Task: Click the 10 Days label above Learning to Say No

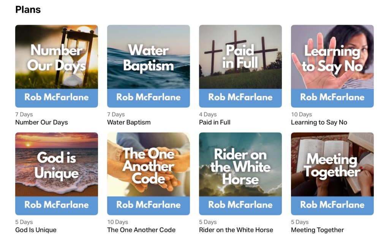Action: click(x=301, y=114)
